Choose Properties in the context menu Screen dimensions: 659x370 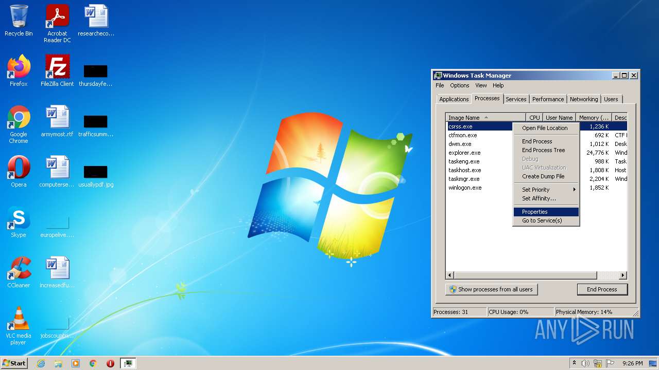click(x=546, y=212)
